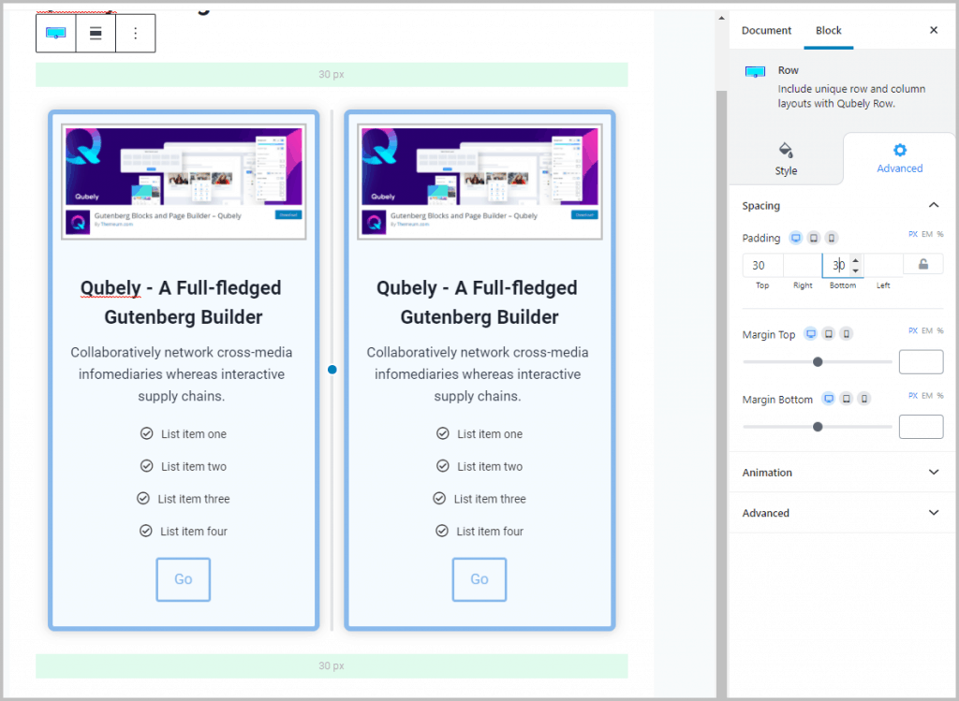Select tablet device for Margin Top
Image resolution: width=959 pixels, height=701 pixels.
coord(828,334)
